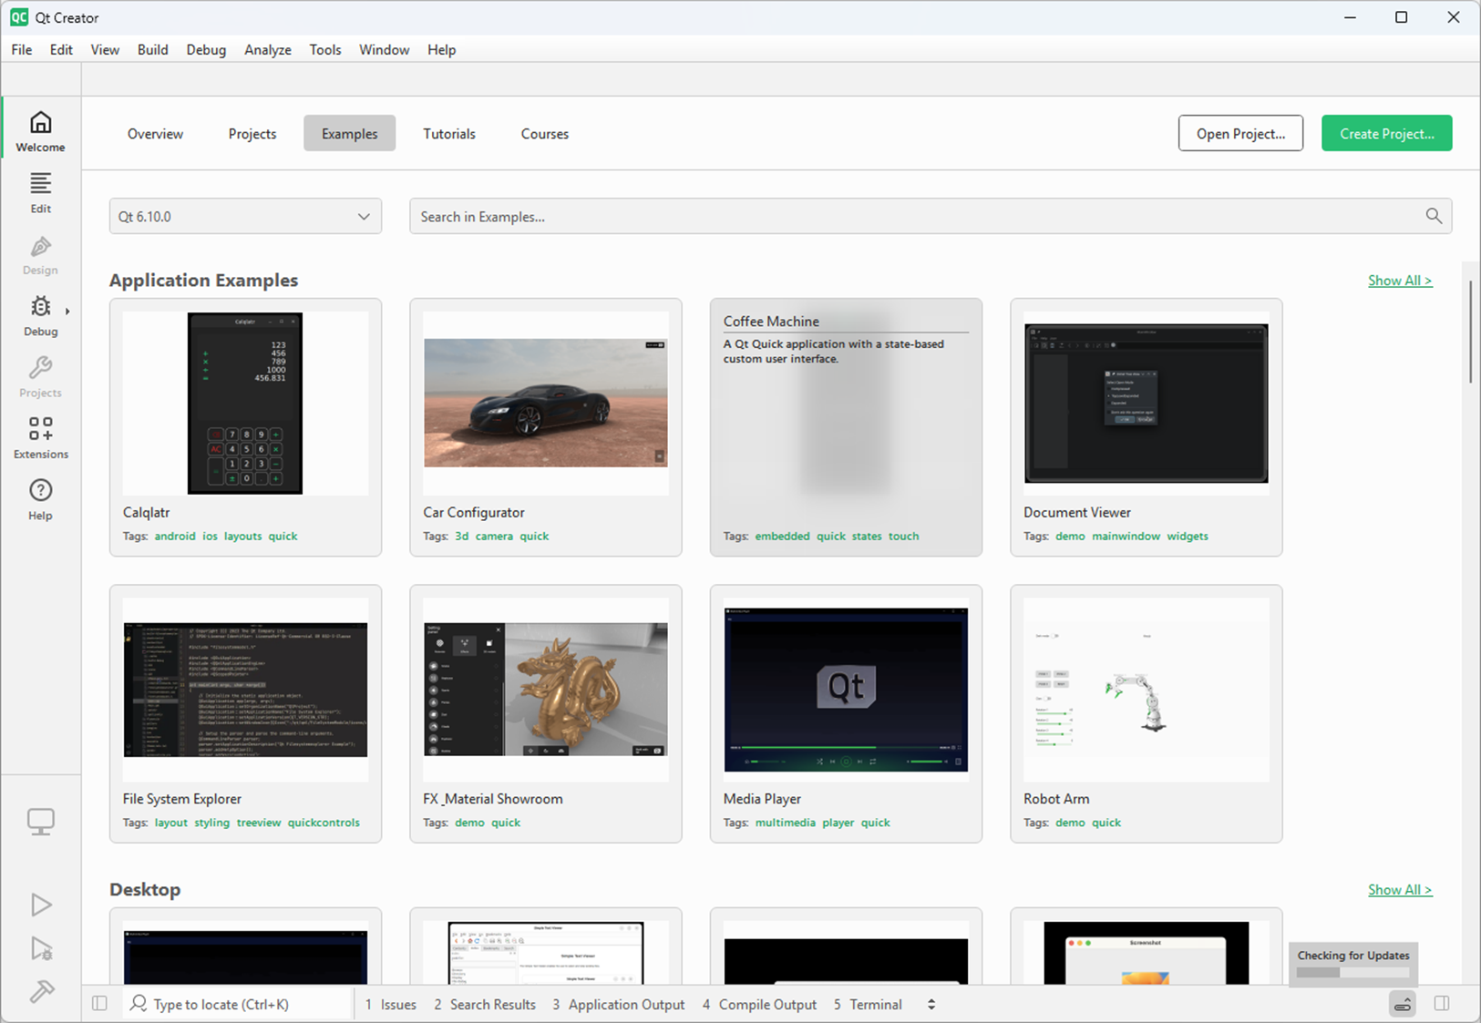Open Help mode in sidebar
The image size is (1481, 1023).
coord(41,499)
